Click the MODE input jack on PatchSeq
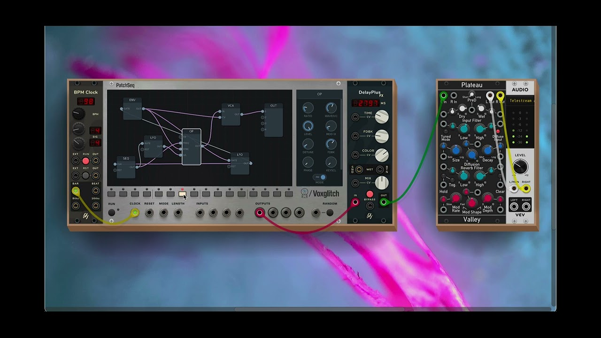This screenshot has width=601, height=338. point(163,213)
